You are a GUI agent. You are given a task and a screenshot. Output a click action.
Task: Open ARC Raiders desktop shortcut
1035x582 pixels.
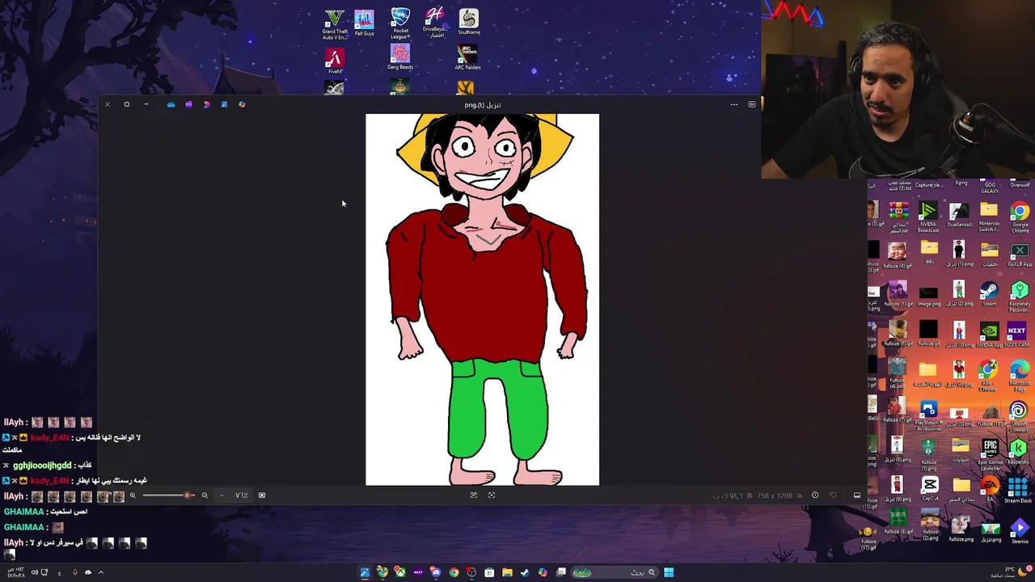point(467,57)
